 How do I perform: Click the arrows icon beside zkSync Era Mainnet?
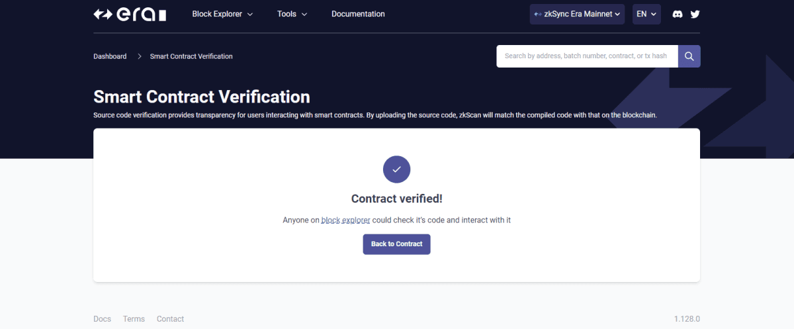(x=538, y=14)
